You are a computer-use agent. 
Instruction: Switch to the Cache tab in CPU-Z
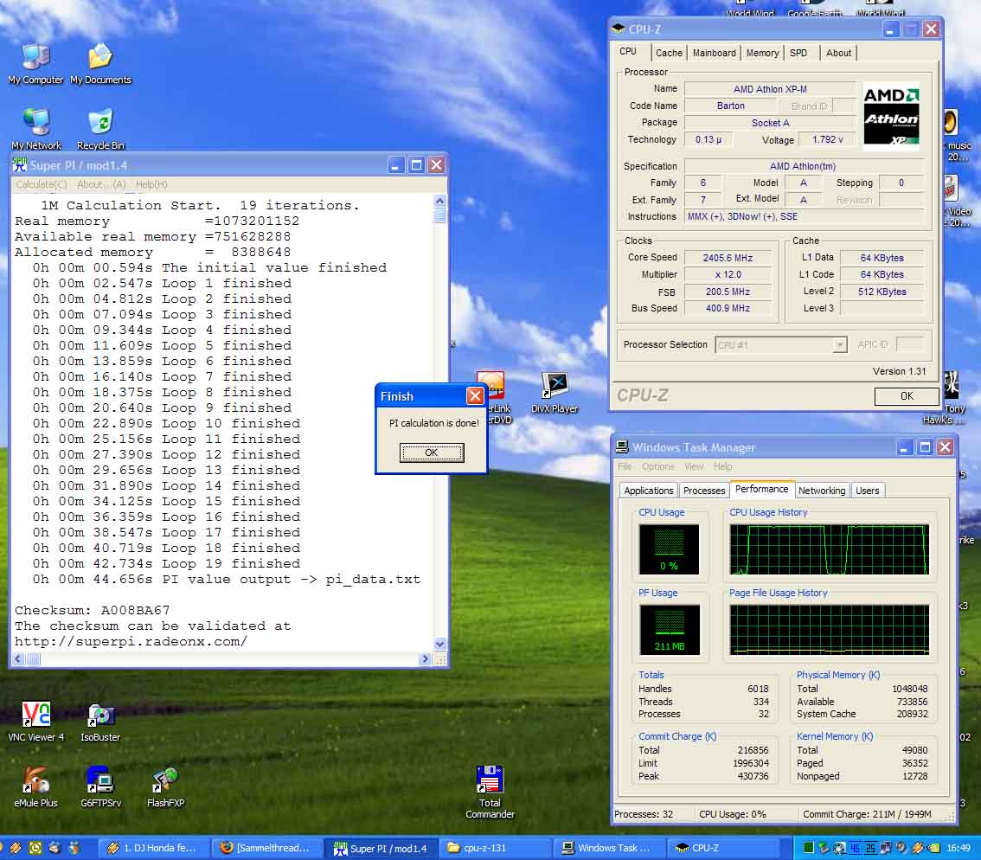tap(669, 53)
